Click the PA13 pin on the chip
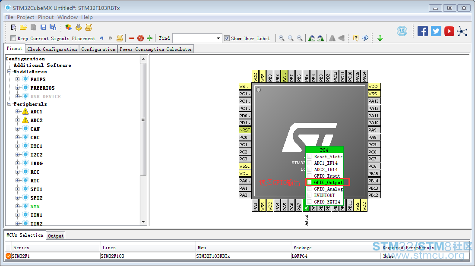Image resolution: width=475 pixels, height=266 pixels. click(x=374, y=101)
